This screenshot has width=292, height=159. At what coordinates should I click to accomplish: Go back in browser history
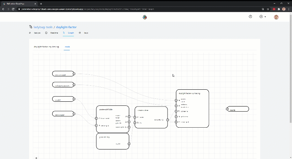[3, 9]
